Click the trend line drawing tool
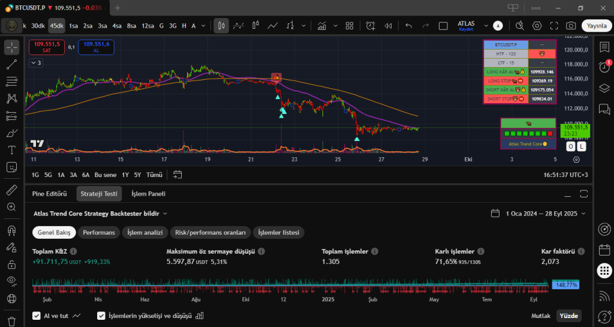 tap(11, 64)
